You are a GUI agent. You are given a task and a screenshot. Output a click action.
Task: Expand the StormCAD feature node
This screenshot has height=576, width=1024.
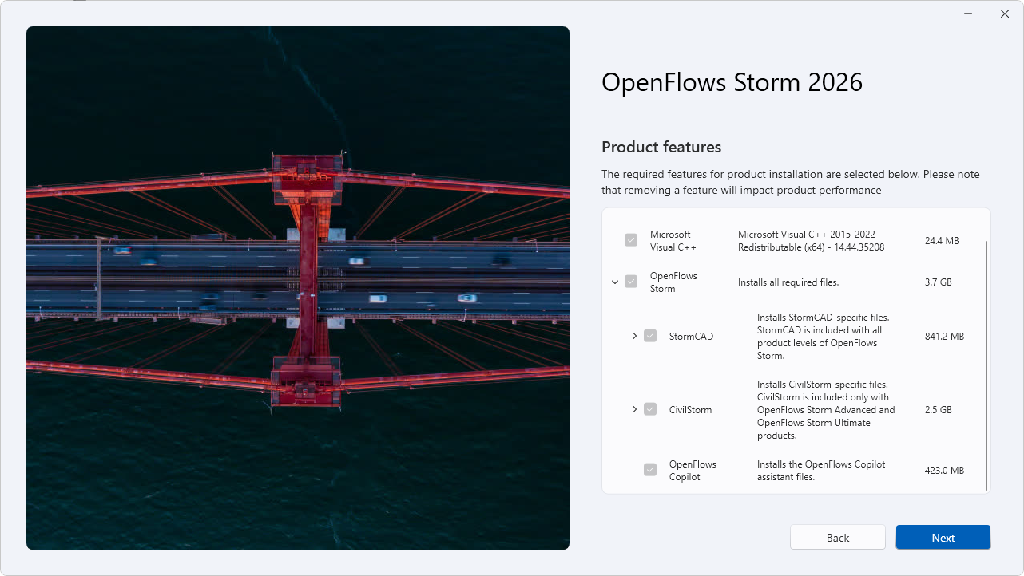point(634,336)
